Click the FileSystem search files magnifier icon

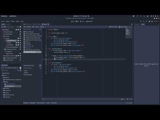tap(18, 70)
